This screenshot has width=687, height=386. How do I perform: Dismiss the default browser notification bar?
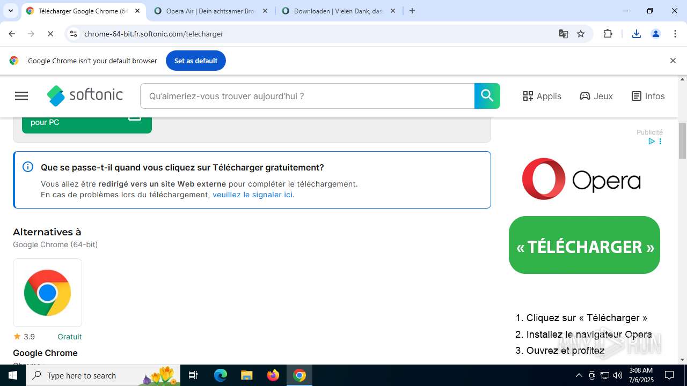tap(673, 61)
